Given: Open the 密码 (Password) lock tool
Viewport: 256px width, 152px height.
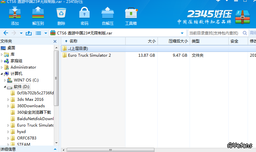Looking at the screenshot, I should click(84, 13).
